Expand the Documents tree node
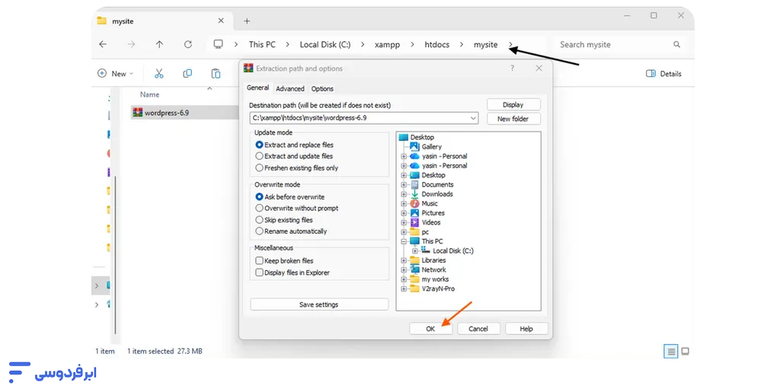The width and height of the screenshot is (780, 392). click(404, 185)
